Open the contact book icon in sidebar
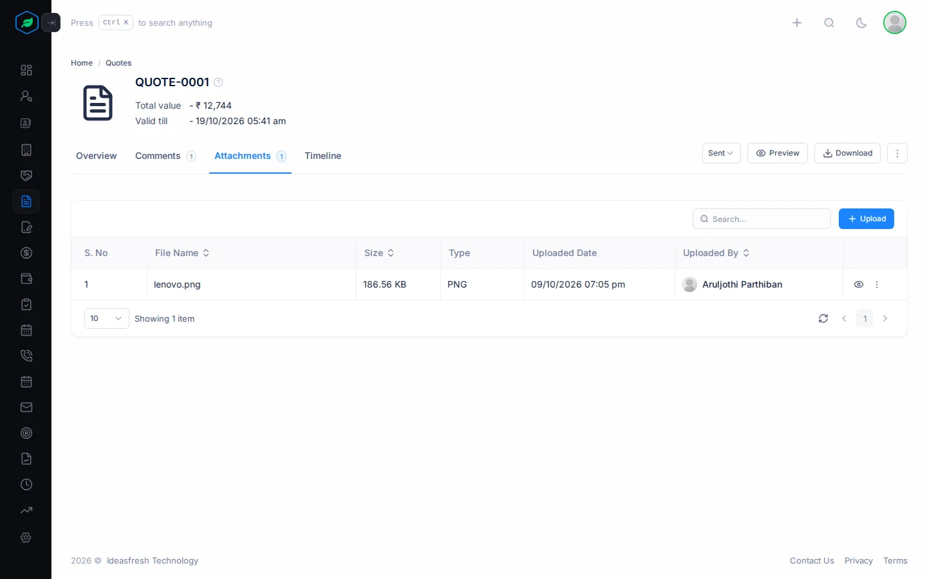Screen dimensions: 927x579 (26, 123)
